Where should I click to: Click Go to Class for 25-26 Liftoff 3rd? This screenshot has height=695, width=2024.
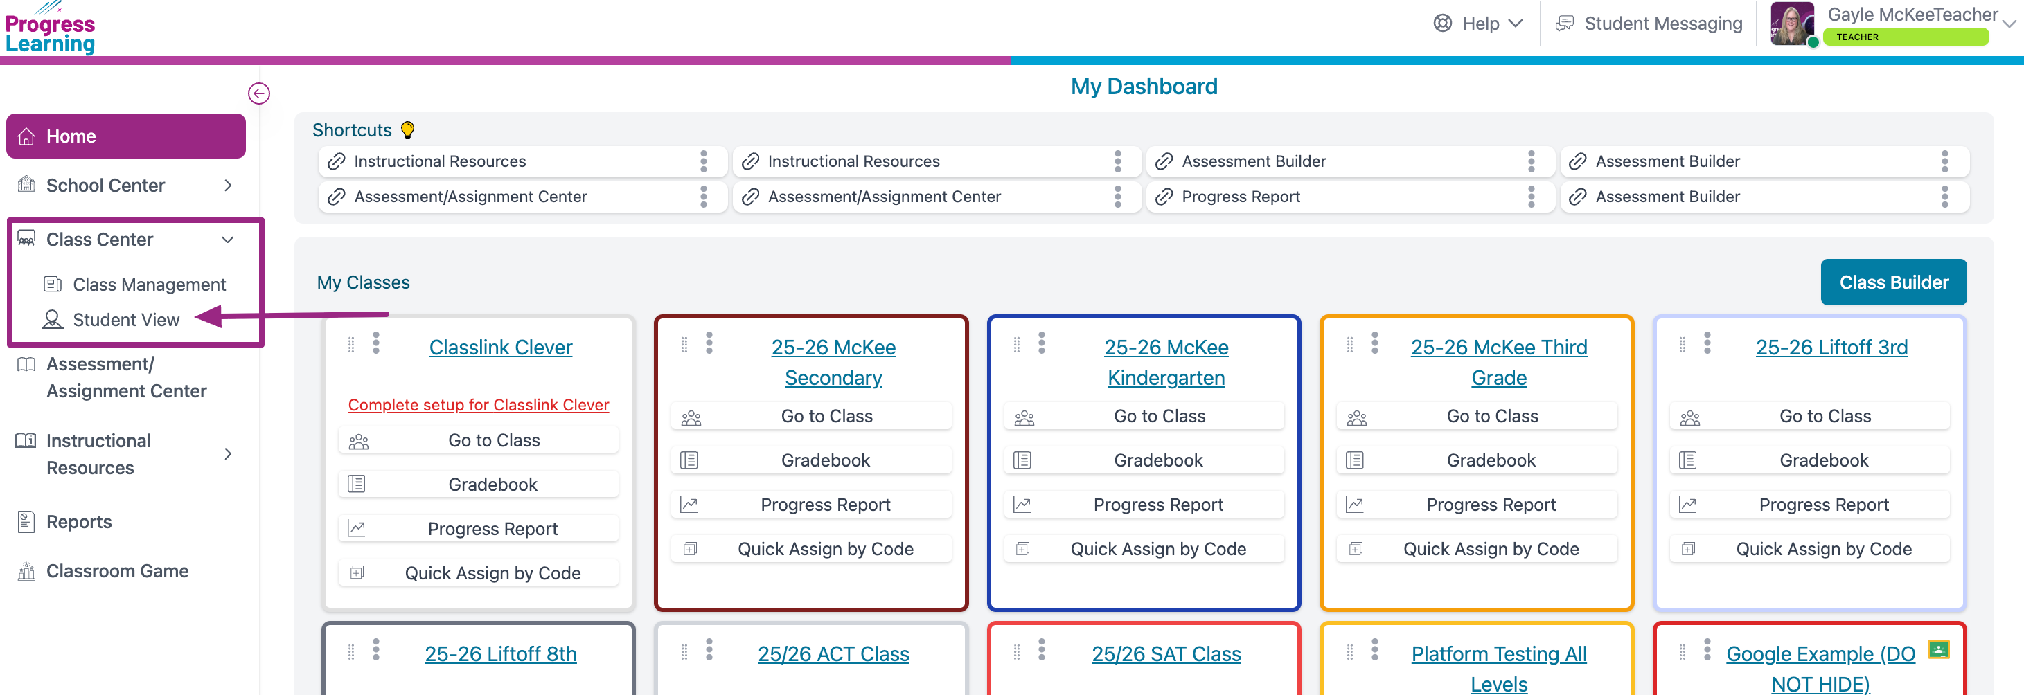click(x=1810, y=416)
